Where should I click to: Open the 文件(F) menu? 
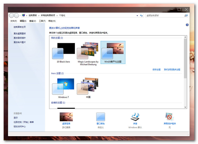13,21
